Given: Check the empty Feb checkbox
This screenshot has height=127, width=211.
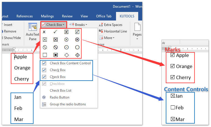Looking at the screenshot, I should pos(173,107).
